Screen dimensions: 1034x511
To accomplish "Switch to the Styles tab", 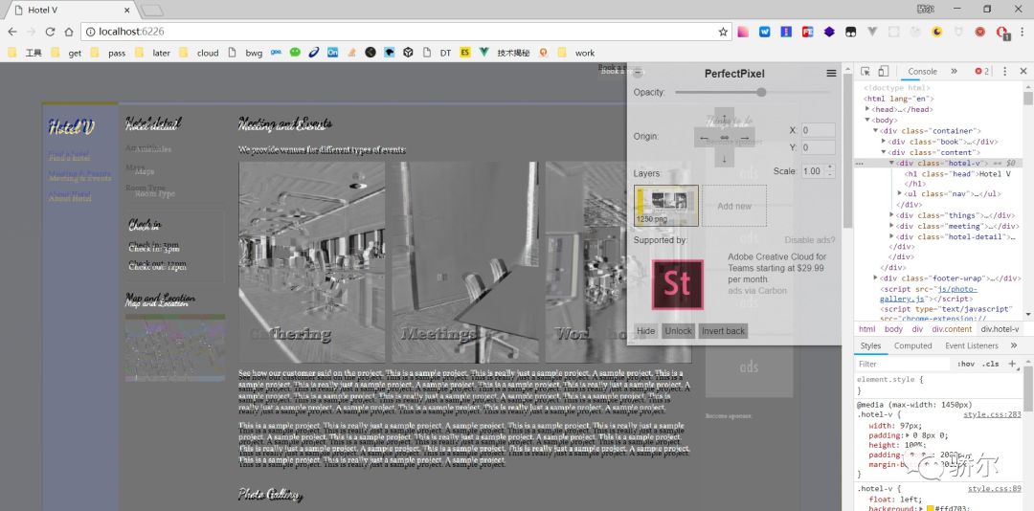I will (870, 345).
